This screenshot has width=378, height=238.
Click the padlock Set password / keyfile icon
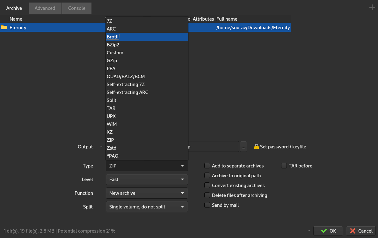[x=256, y=147]
